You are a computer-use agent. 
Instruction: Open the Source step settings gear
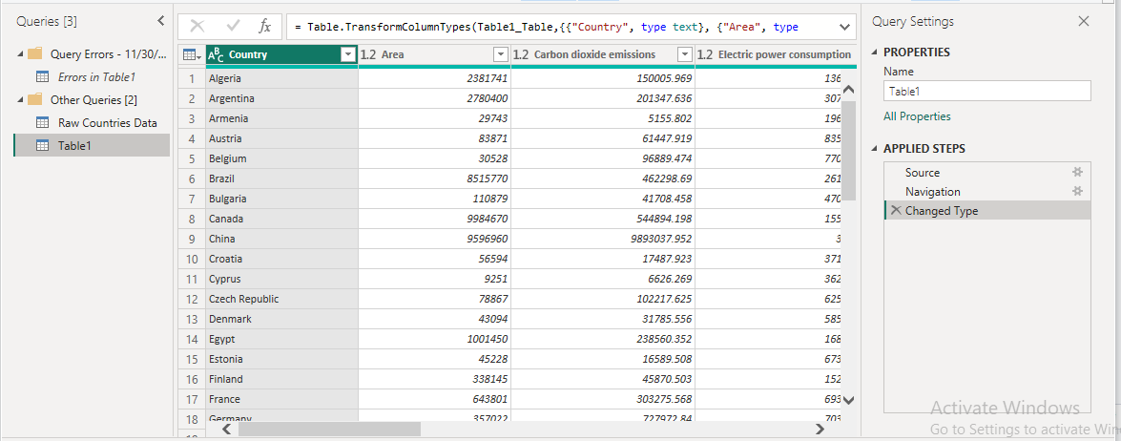tap(1077, 172)
